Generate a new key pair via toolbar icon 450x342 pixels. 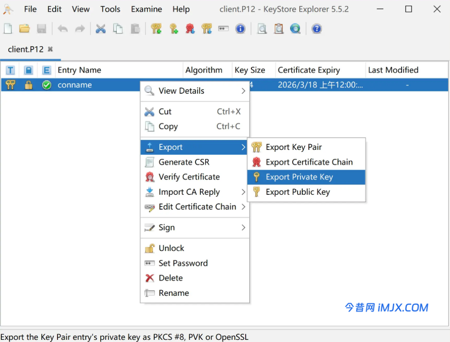click(156, 29)
